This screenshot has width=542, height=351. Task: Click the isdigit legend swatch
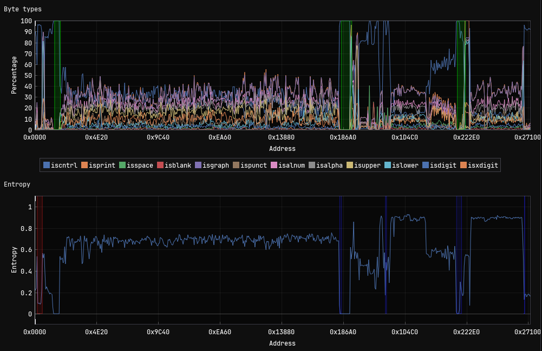(x=426, y=165)
